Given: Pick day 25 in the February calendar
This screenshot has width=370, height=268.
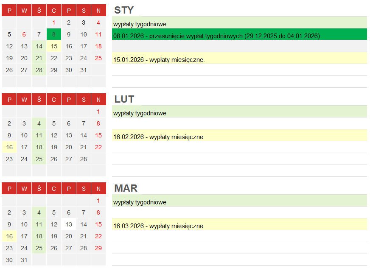Looking at the screenshot, I should (39, 159).
